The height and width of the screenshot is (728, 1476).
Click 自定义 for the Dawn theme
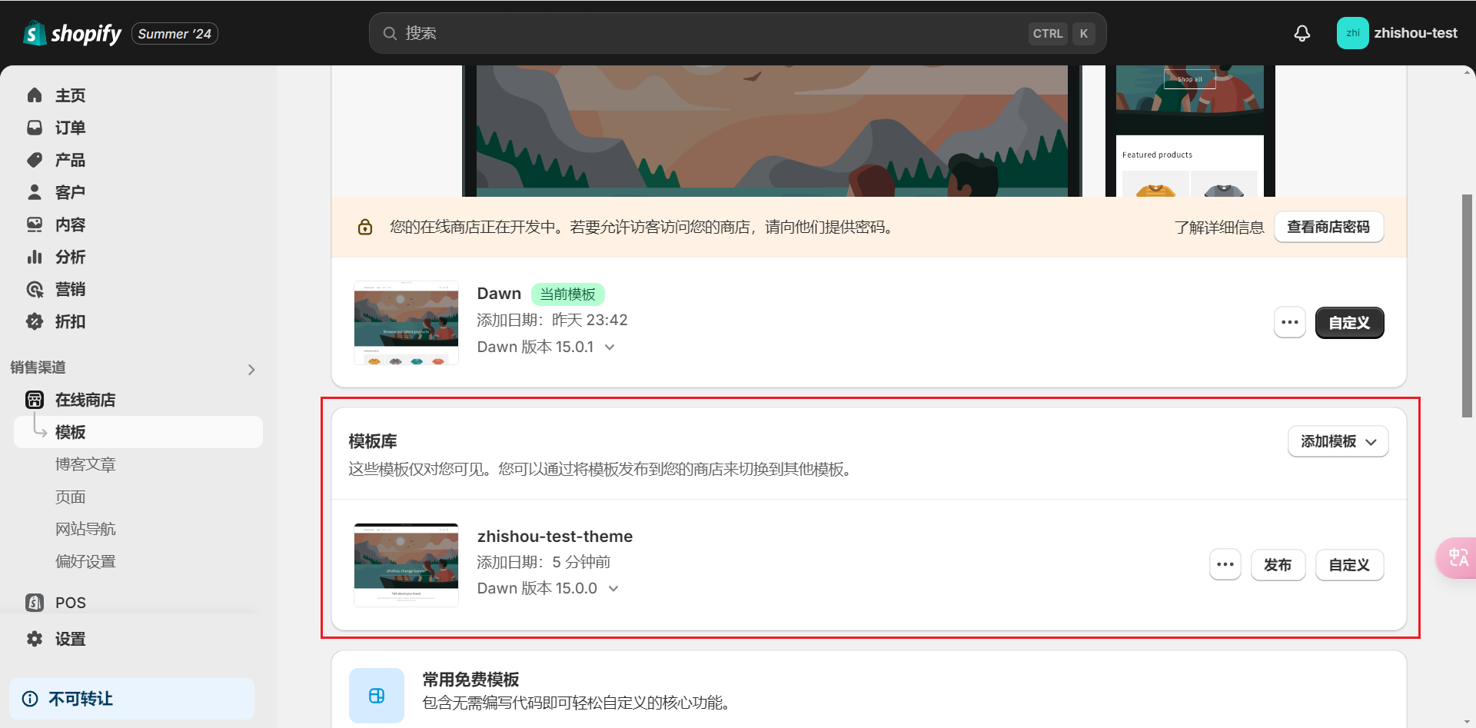point(1349,323)
